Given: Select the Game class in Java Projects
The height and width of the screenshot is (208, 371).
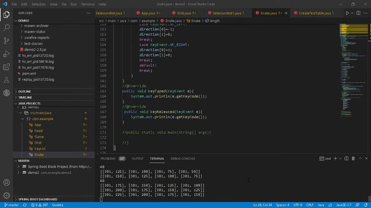Looking at the screenshot, I should point(39,136).
